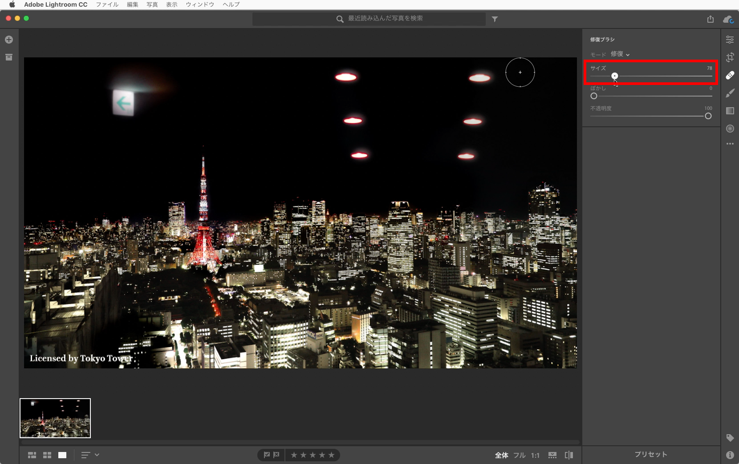This screenshot has width=739, height=464.
Task: Set rating to four stars
Action: pyautogui.click(x=322, y=455)
